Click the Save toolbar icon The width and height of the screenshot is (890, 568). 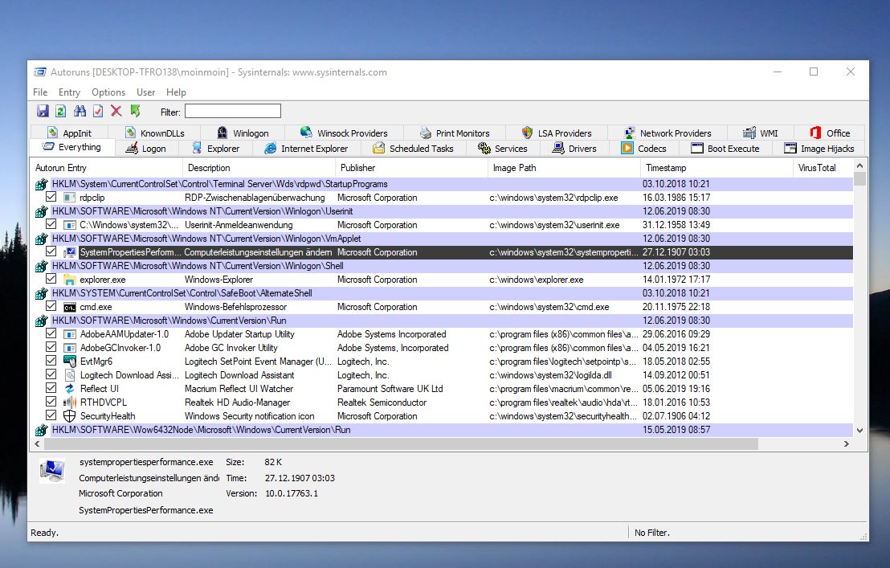(x=43, y=111)
